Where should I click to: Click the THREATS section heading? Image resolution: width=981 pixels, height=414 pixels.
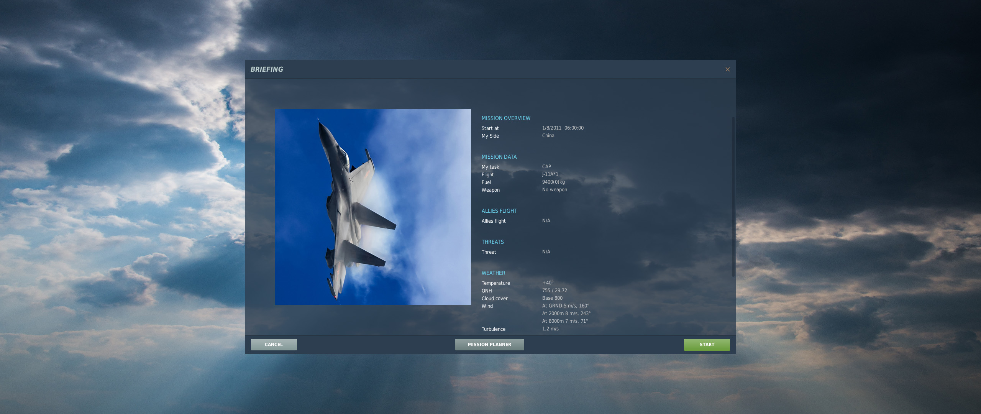[492, 242]
